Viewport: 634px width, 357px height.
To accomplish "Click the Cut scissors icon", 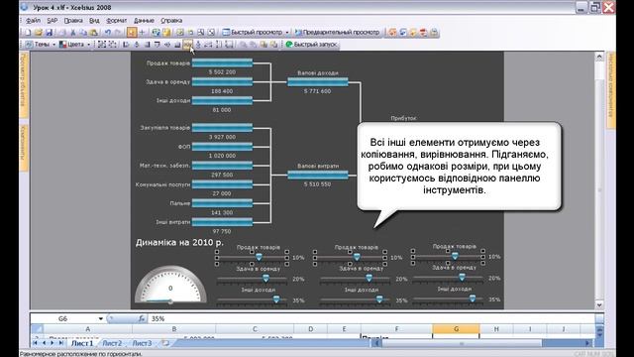I will (x=73, y=33).
